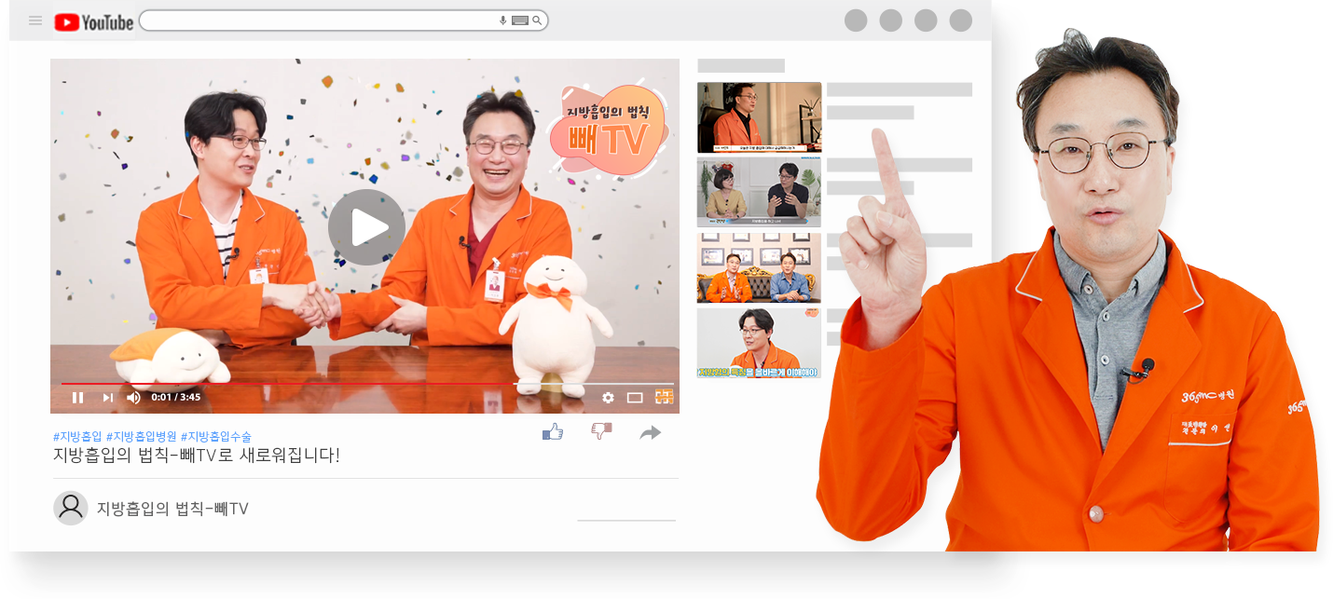Open the #지방흡입병원 hashtag link
Screen dimensions: 1333x599
[141, 436]
